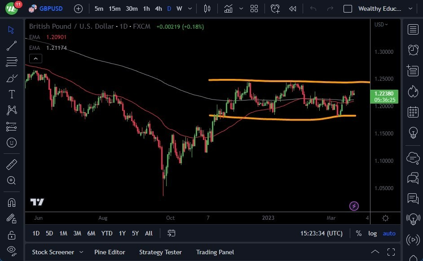
Task: Switch to the Pine Editor tab
Action: click(110, 252)
